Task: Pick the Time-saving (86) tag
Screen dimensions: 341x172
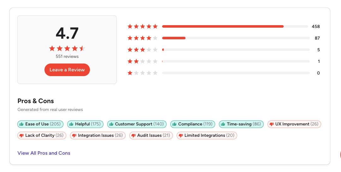Action: 241,124
